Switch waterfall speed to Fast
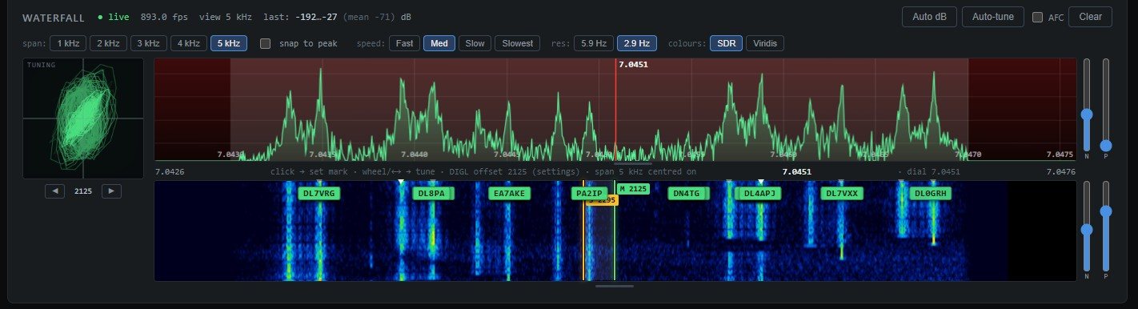The width and height of the screenshot is (1138, 309). [404, 43]
